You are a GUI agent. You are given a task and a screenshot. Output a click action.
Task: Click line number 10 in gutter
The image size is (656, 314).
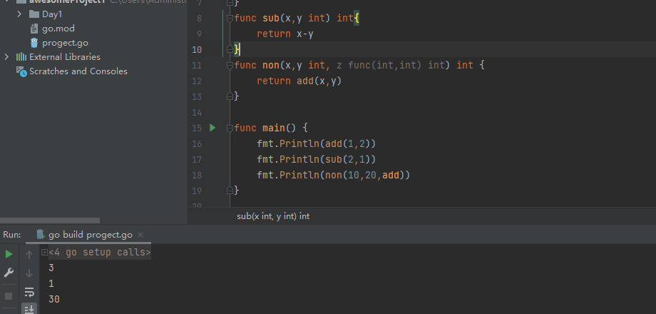[197, 49]
